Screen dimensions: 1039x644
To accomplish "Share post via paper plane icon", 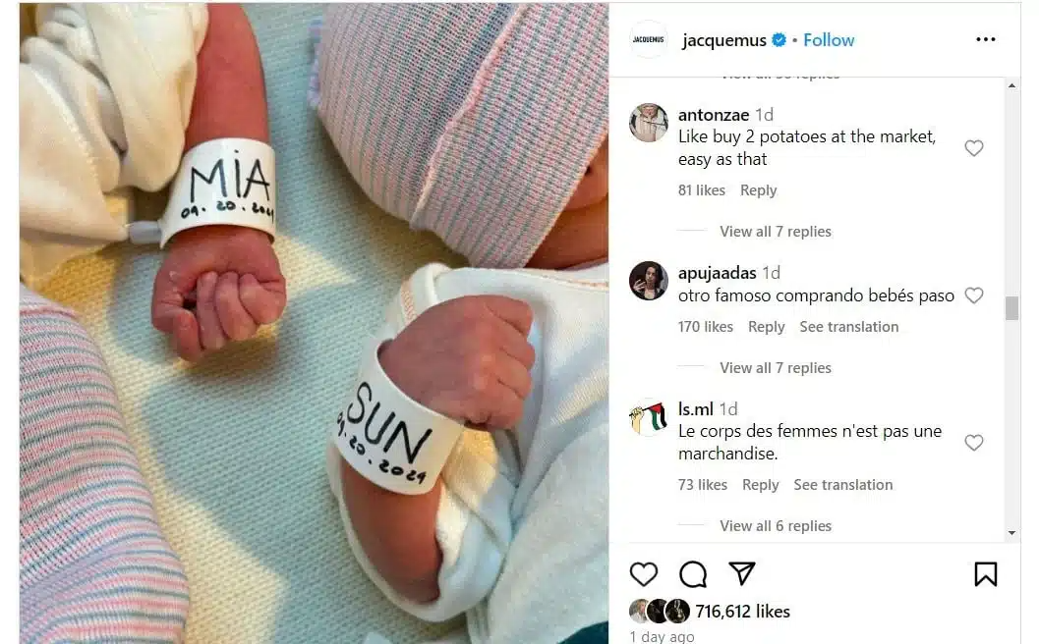I will point(741,573).
